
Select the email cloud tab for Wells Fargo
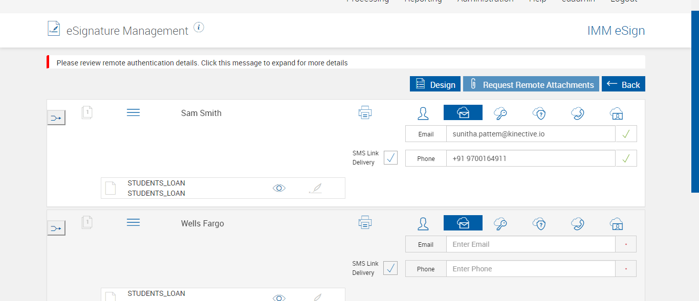(463, 223)
